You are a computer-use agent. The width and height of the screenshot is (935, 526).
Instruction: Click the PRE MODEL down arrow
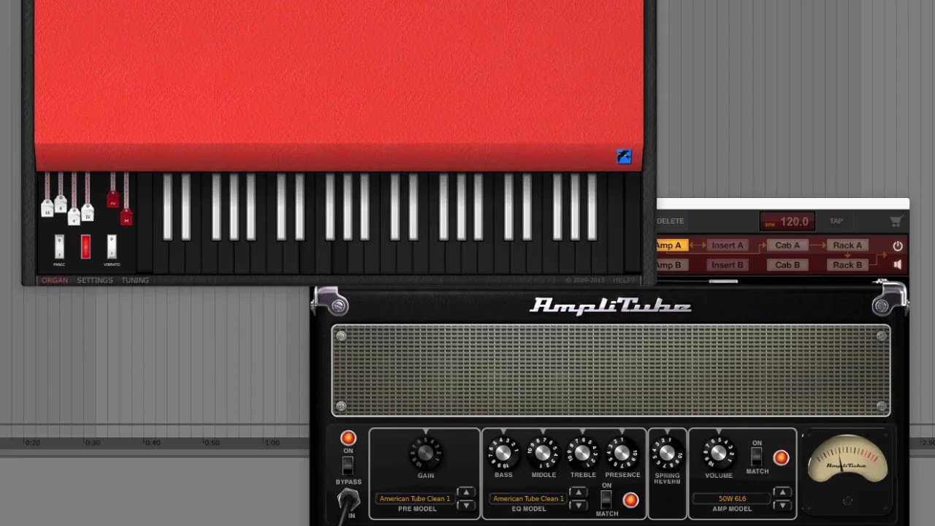(466, 506)
